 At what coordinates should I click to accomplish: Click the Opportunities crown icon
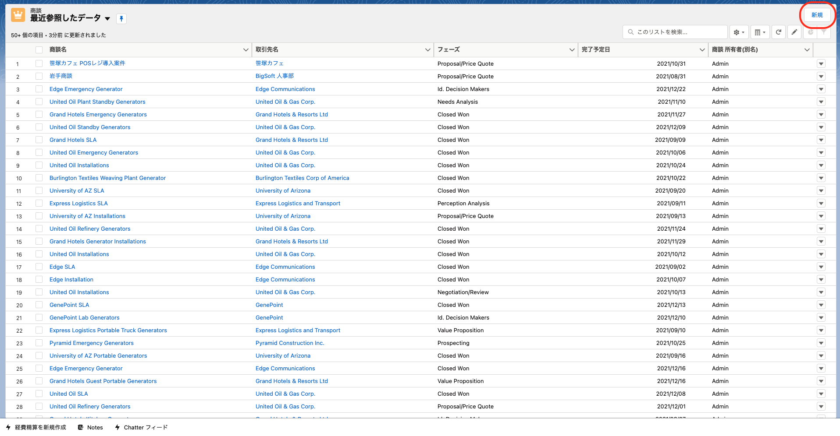tap(18, 15)
